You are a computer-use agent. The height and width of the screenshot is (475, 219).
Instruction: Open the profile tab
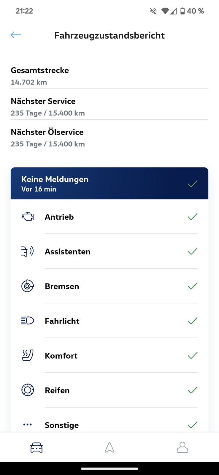182,447
